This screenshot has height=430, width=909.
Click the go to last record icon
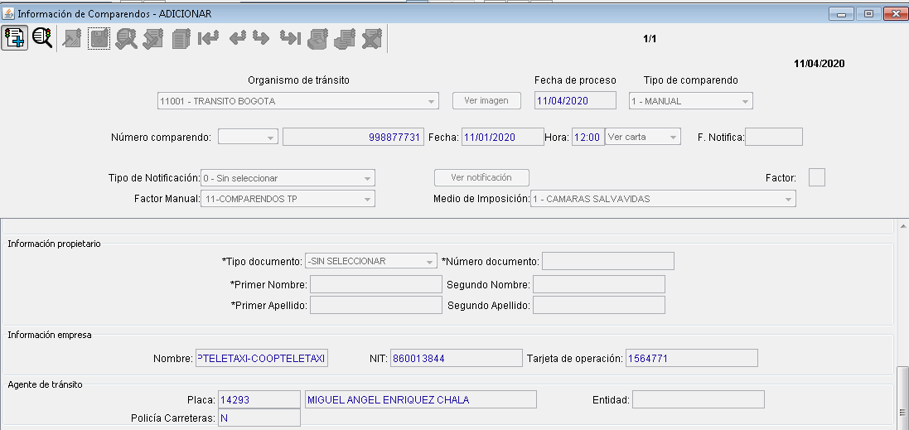coord(290,38)
